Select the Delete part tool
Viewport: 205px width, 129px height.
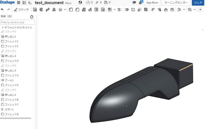146,9
